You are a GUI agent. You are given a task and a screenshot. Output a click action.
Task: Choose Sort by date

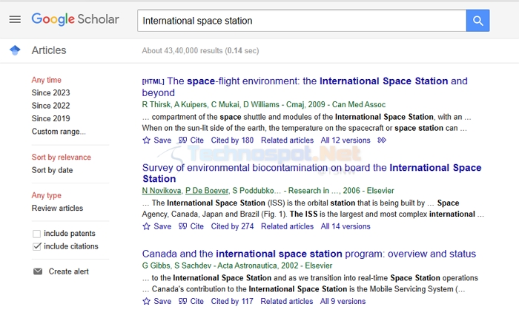(x=52, y=170)
